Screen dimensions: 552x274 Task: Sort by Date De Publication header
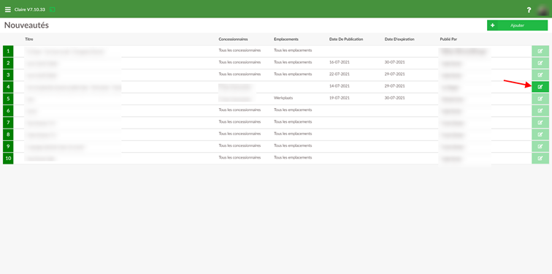tap(346, 39)
